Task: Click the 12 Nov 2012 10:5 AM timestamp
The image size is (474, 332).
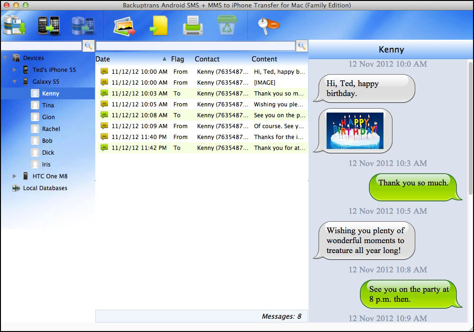Action: [x=388, y=211]
